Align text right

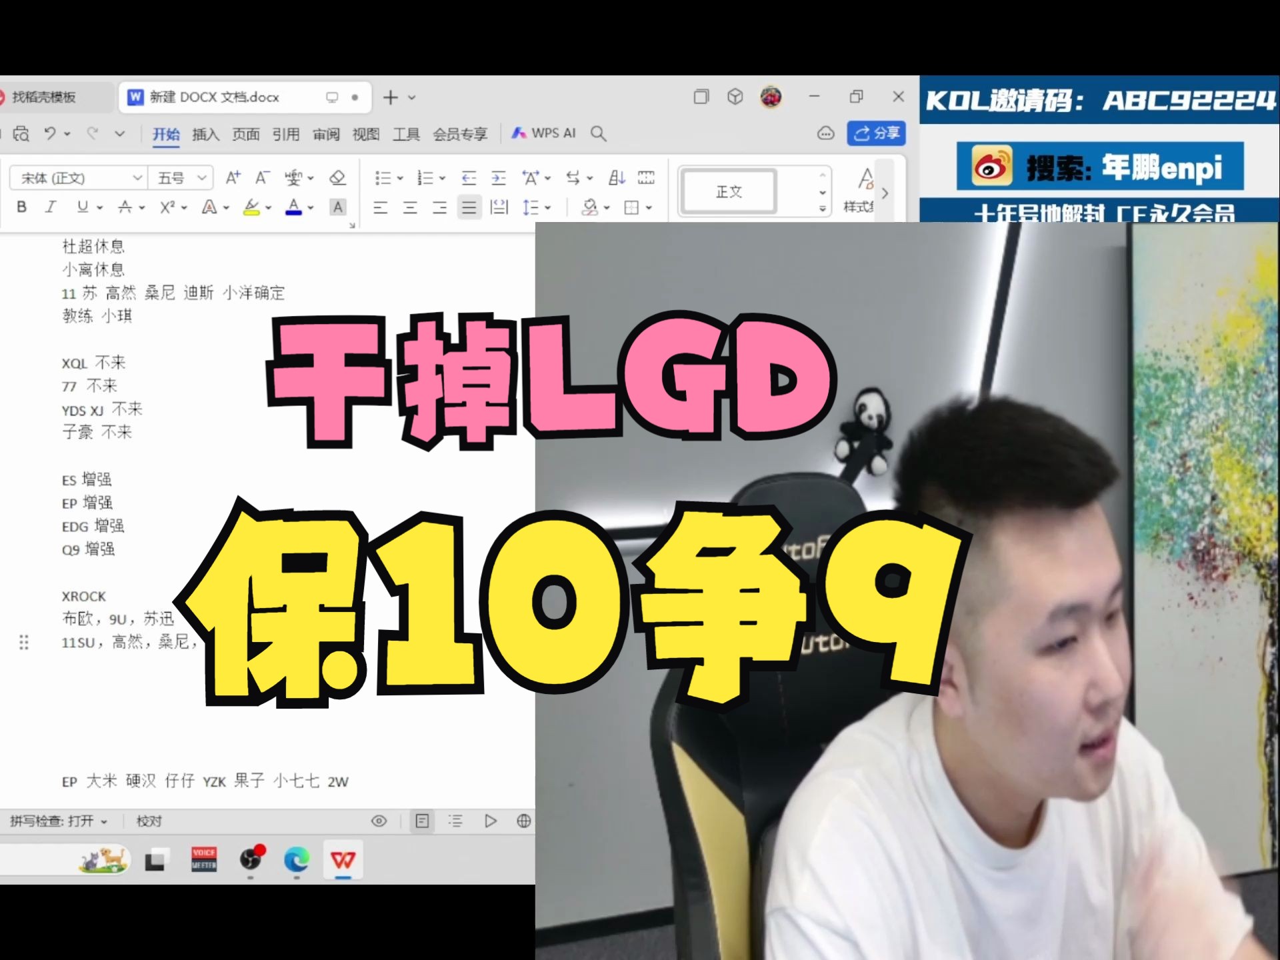(x=439, y=207)
